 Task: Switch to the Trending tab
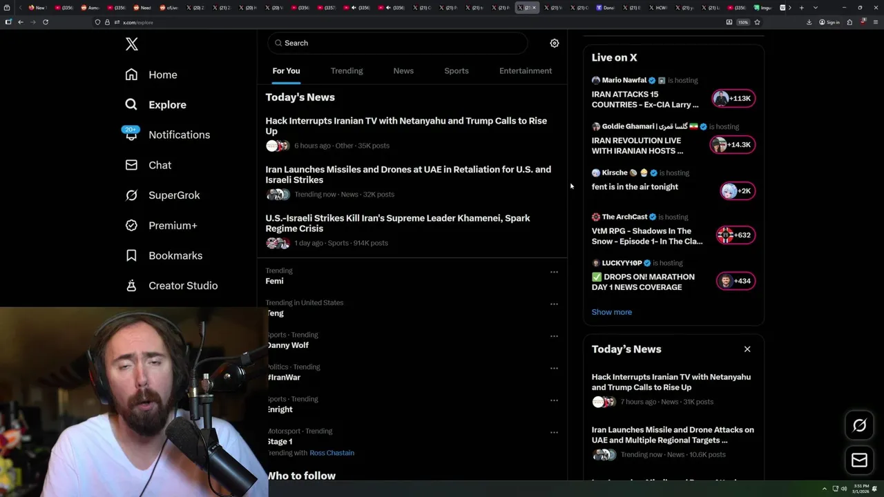click(347, 71)
